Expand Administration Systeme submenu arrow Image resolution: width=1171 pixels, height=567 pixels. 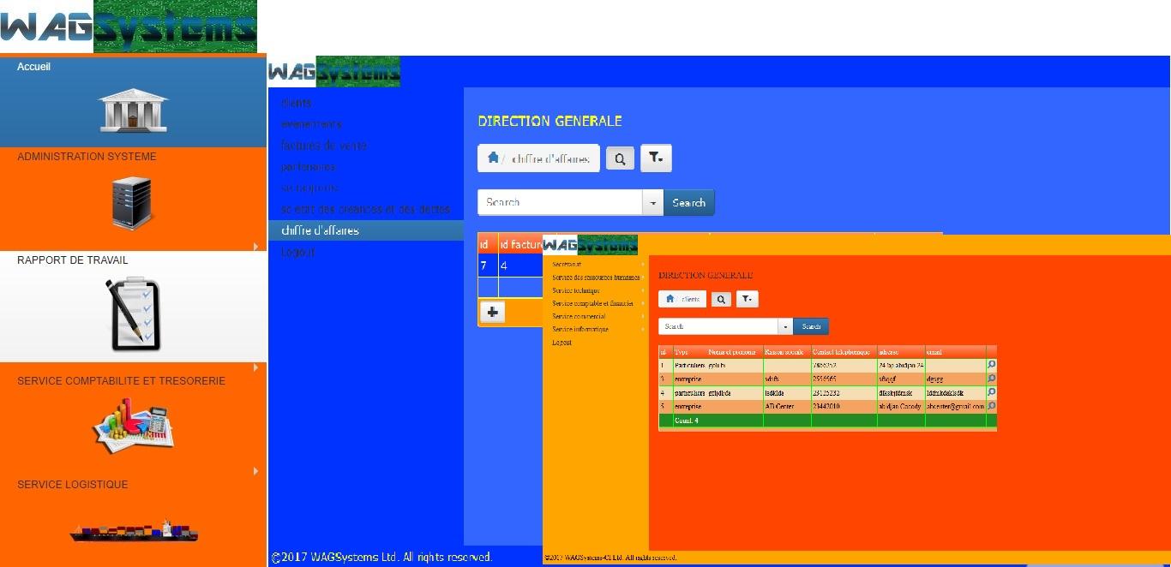[x=255, y=247]
